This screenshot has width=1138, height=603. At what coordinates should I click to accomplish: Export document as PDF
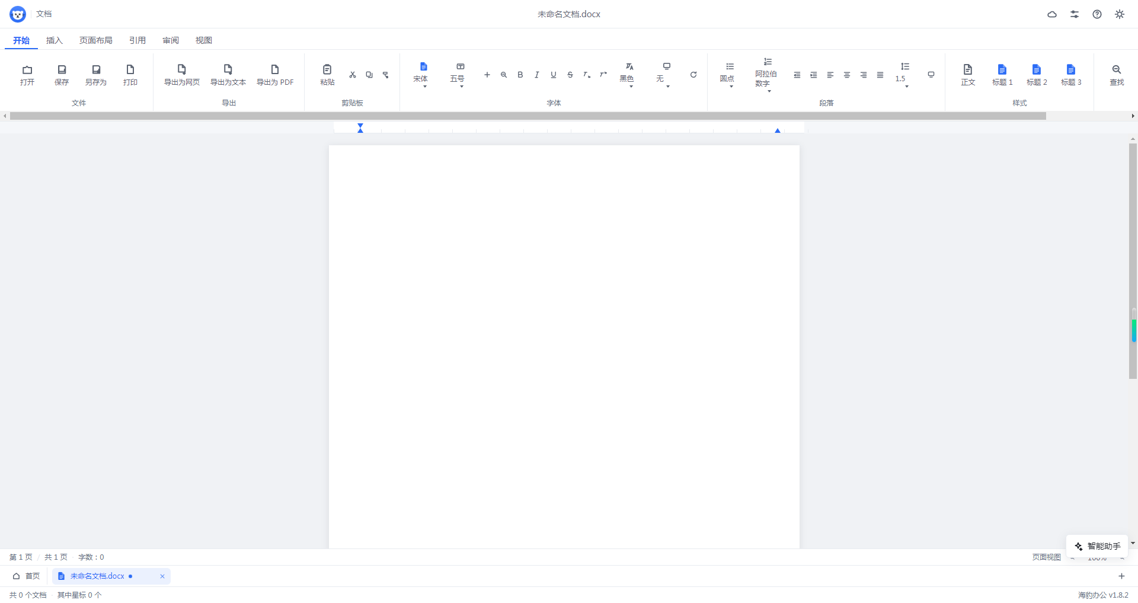275,75
